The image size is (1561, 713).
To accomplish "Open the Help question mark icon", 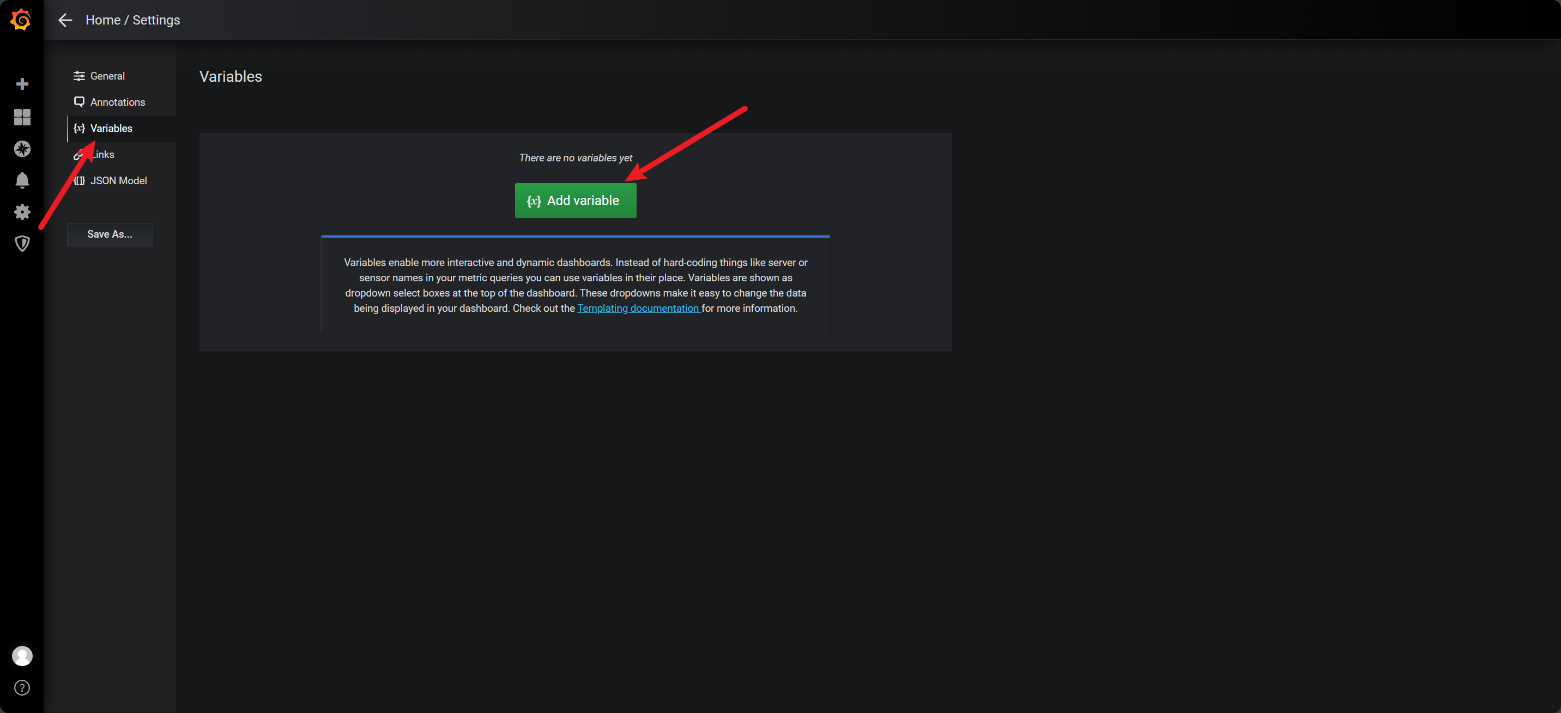I will point(22,687).
